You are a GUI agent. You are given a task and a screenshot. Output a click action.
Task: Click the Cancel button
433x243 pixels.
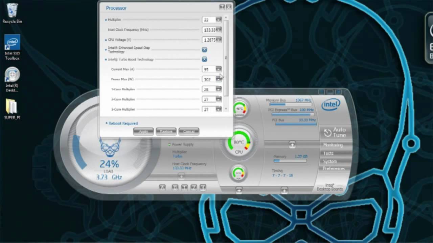pyautogui.click(x=189, y=131)
